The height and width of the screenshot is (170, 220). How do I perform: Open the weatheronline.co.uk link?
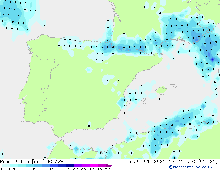pos(191,167)
